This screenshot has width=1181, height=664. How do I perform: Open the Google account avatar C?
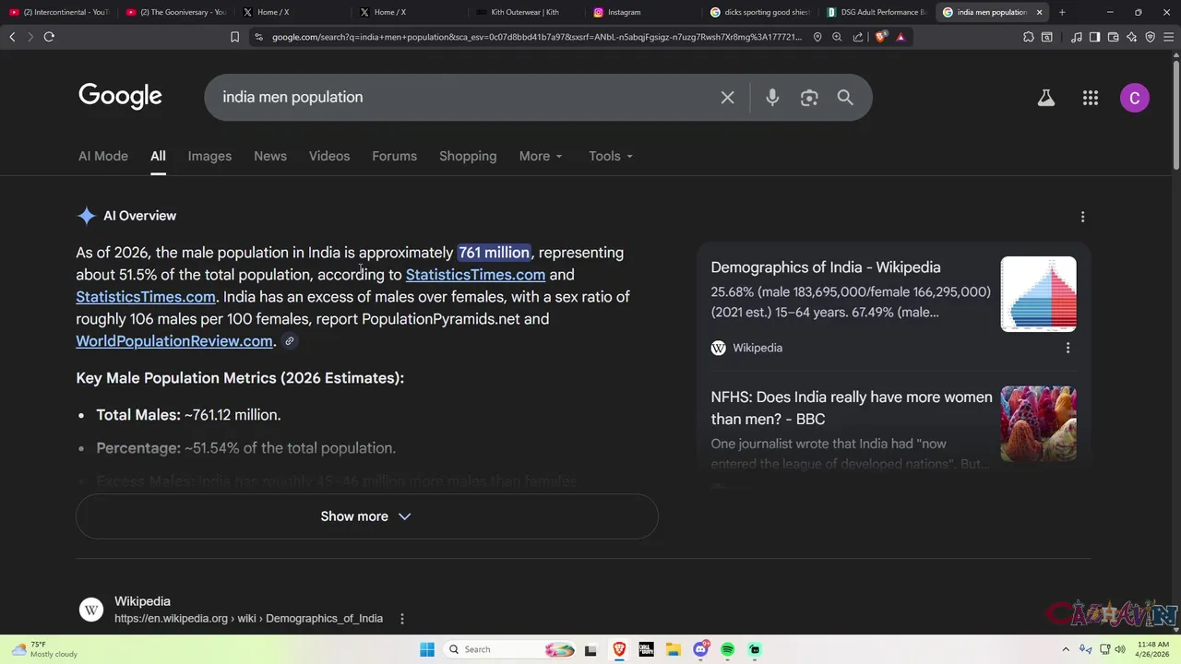pyautogui.click(x=1135, y=98)
